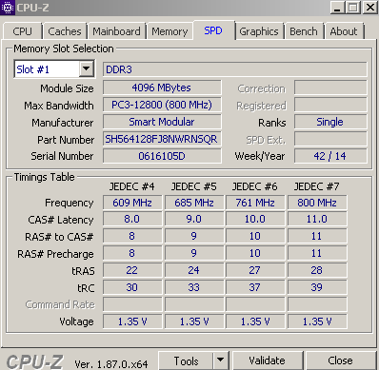Select serial number 0616105D
The width and height of the screenshot is (379, 370).
[162, 156]
